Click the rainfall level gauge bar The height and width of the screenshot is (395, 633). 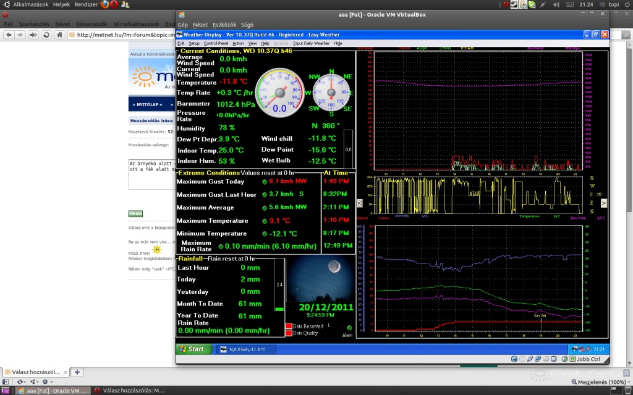[279, 285]
